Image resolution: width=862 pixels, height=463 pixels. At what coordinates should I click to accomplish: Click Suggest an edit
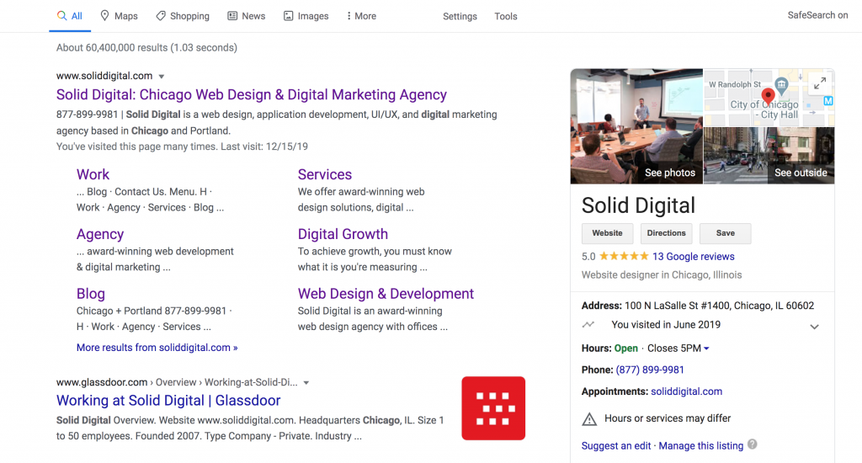coord(615,446)
